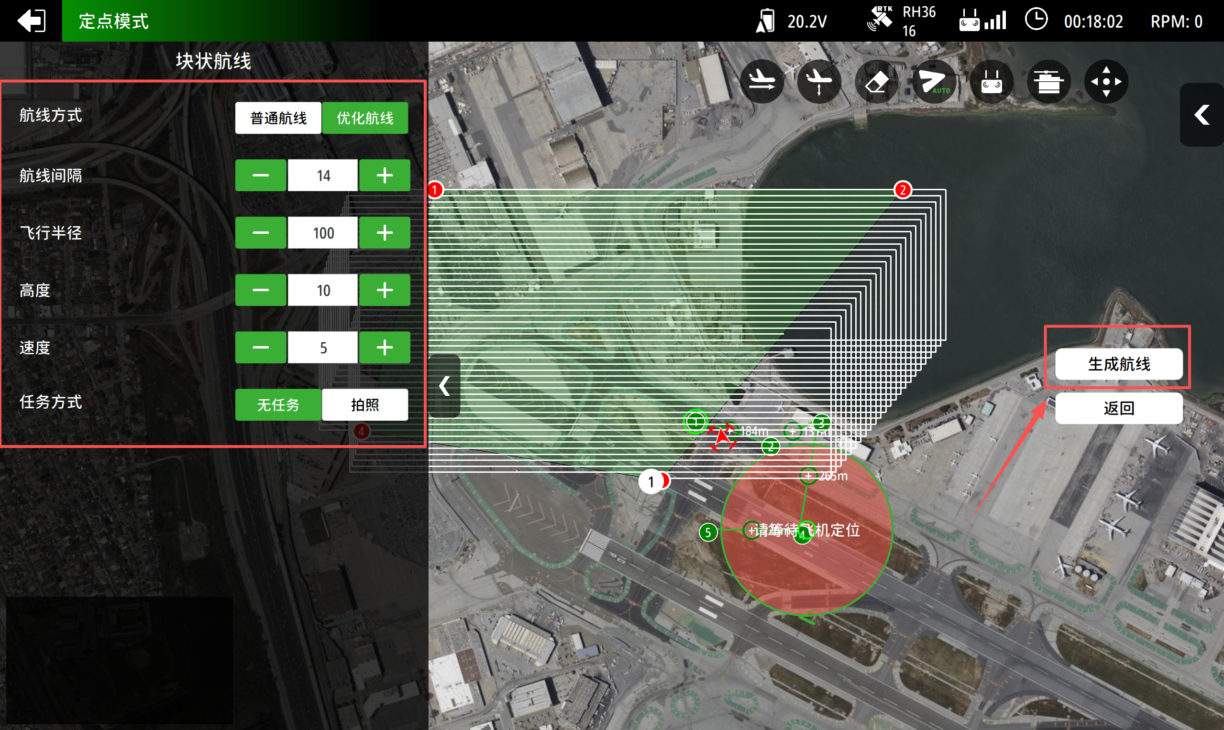Image resolution: width=1224 pixels, height=730 pixels.
Task: Click the back exit arrow icon
Action: pyautogui.click(x=31, y=21)
